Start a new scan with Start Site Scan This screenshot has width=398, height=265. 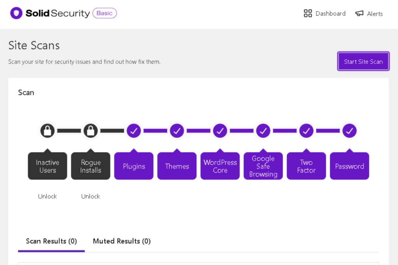[363, 61]
